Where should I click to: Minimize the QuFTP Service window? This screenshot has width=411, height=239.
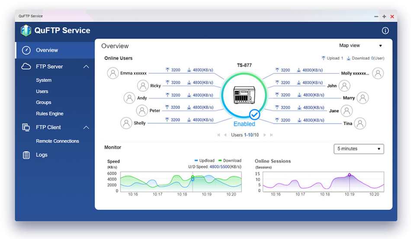(376, 16)
